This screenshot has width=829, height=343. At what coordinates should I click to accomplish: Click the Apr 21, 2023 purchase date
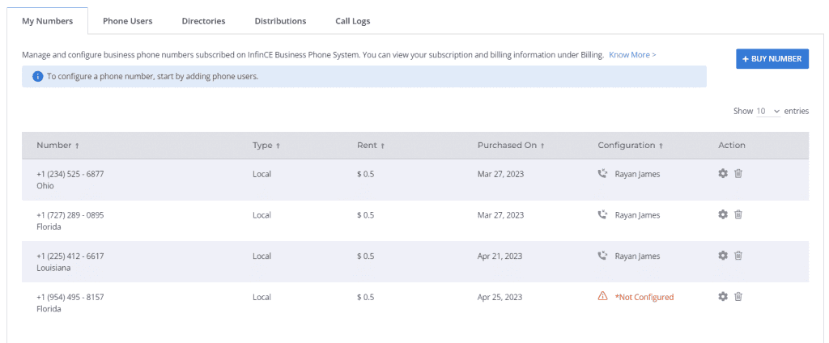coord(500,256)
